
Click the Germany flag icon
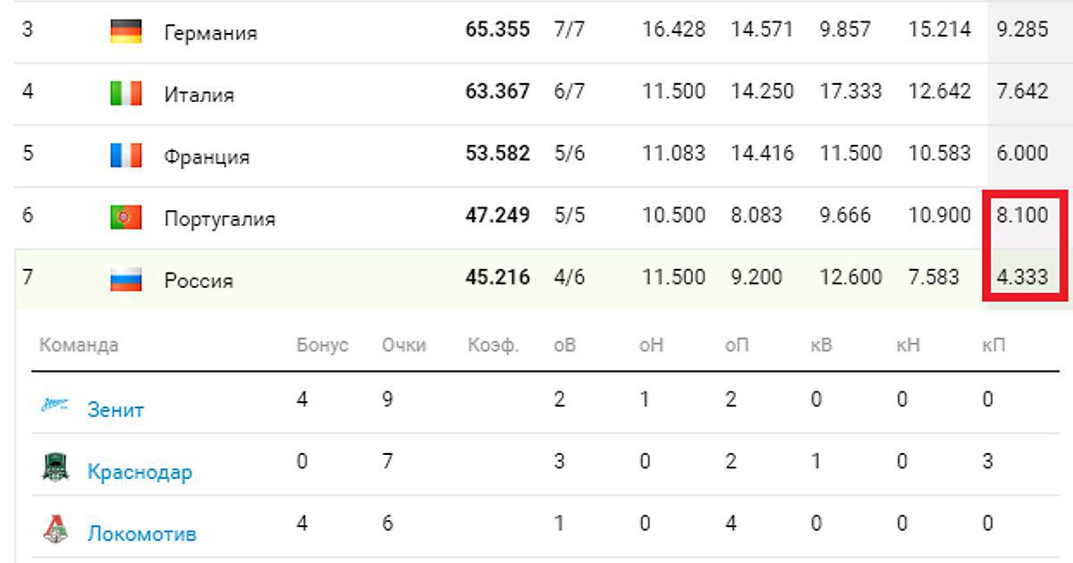pos(126,32)
